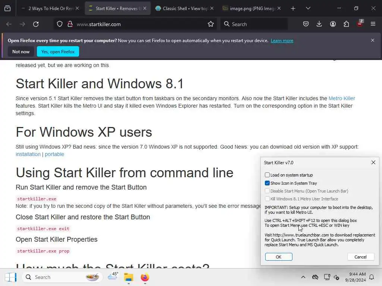The image size is (382, 286).
Task: Save page to Pocket
Action: 306,24
